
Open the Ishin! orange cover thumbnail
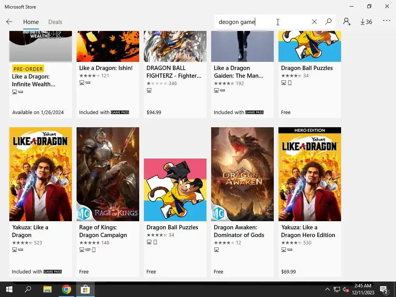[108, 46]
